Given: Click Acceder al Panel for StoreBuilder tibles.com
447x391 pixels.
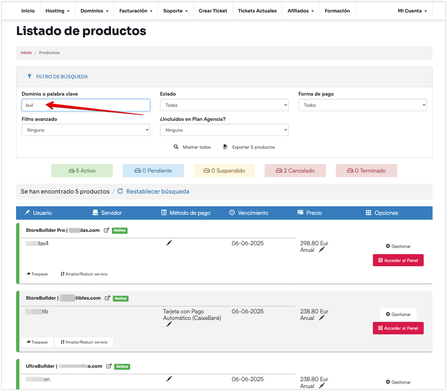Looking at the screenshot, I should 398,328.
